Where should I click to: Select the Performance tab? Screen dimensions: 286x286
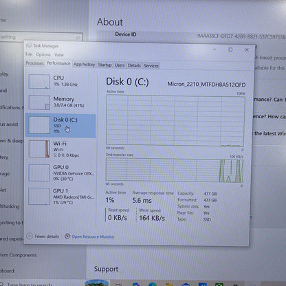pyautogui.click(x=58, y=63)
